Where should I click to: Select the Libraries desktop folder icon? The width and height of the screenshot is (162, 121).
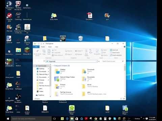(18, 51)
